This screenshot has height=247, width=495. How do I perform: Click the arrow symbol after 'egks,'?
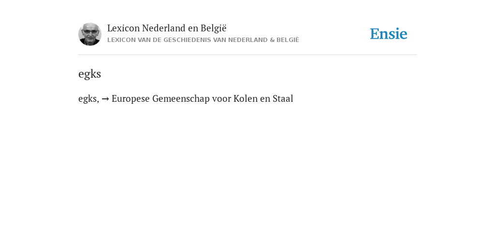coord(105,99)
